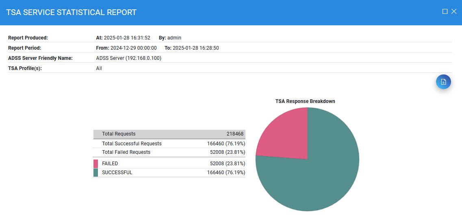462x223 pixels.
Task: Click the ADSS Server (192.168.0.100) name
Action: [129, 58]
